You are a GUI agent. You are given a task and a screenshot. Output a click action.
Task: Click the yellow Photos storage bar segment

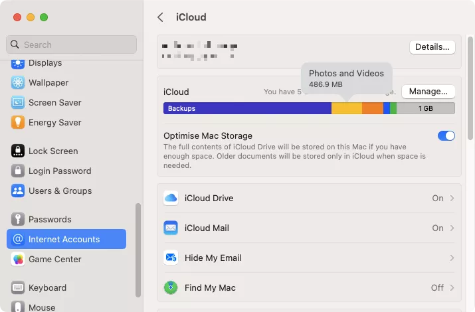pos(346,108)
